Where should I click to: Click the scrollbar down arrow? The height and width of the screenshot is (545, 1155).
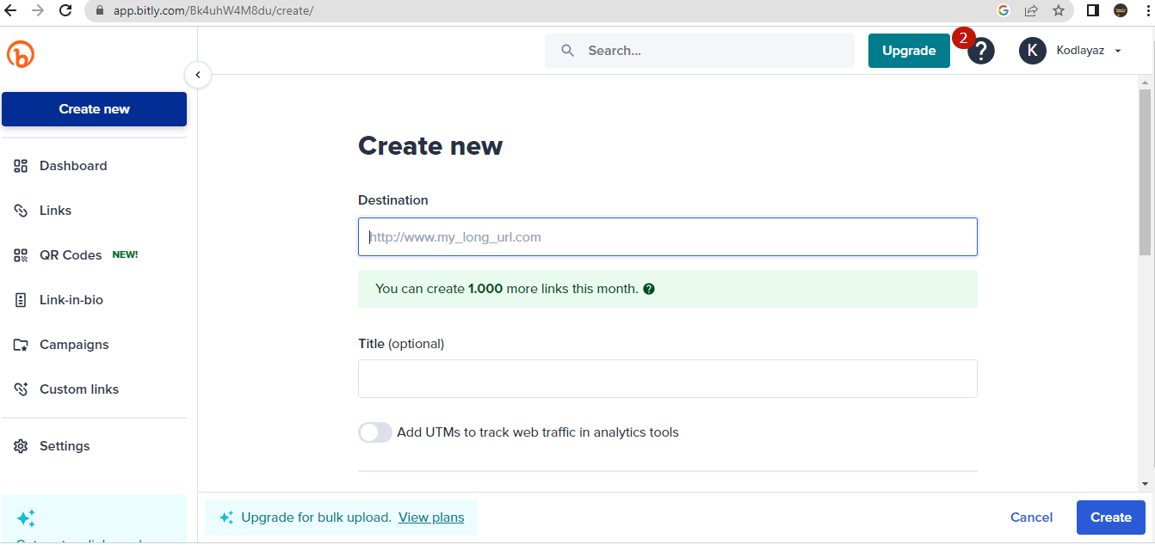pos(1145,484)
